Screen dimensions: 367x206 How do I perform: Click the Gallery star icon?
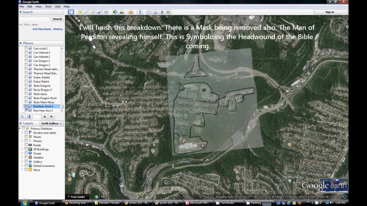(x=30, y=162)
